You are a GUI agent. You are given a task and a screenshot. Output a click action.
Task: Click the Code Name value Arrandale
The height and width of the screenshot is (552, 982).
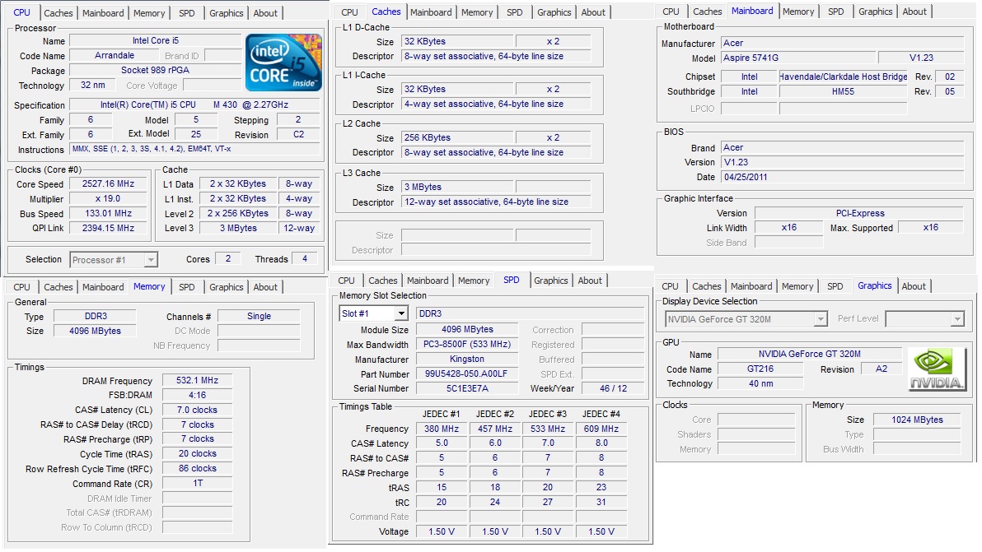point(115,56)
